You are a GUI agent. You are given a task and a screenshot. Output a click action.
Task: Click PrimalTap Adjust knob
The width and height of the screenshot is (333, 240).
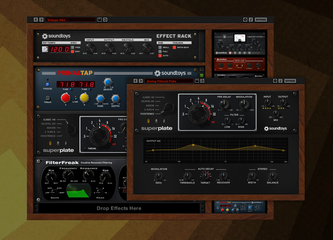pyautogui.click(x=108, y=82)
